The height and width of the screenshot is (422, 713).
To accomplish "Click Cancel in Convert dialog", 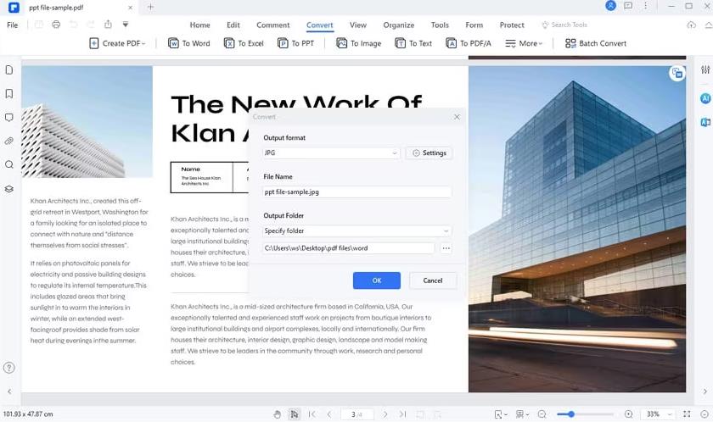I will (432, 280).
